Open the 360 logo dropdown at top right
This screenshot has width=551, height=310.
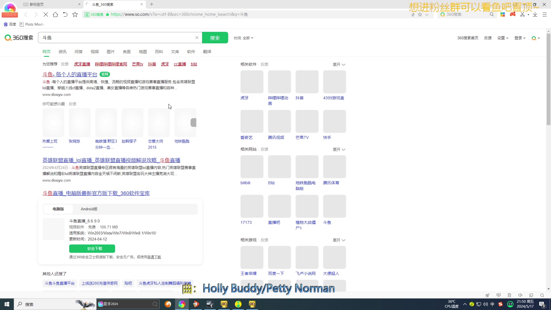coord(536,38)
